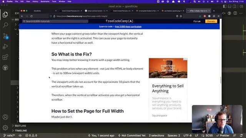Click Firefox back arrow button
246x138 pixels.
point(22,16)
